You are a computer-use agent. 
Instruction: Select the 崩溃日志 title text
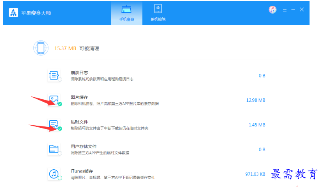(79, 72)
